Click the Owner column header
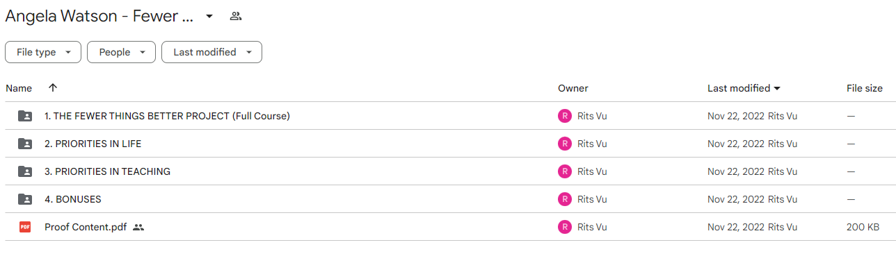Image resolution: width=896 pixels, height=263 pixels. click(x=573, y=88)
